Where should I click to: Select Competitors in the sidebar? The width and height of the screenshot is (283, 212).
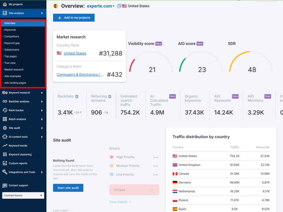(12, 36)
